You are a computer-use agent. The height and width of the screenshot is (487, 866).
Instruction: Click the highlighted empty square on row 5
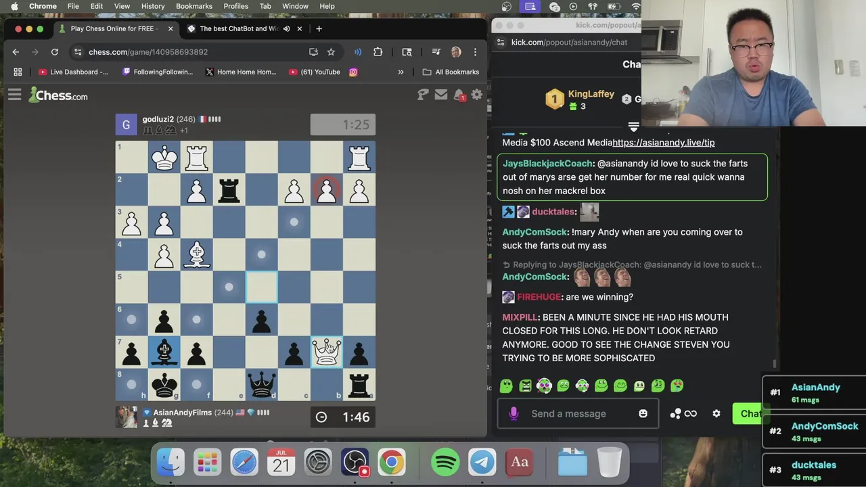[262, 287]
